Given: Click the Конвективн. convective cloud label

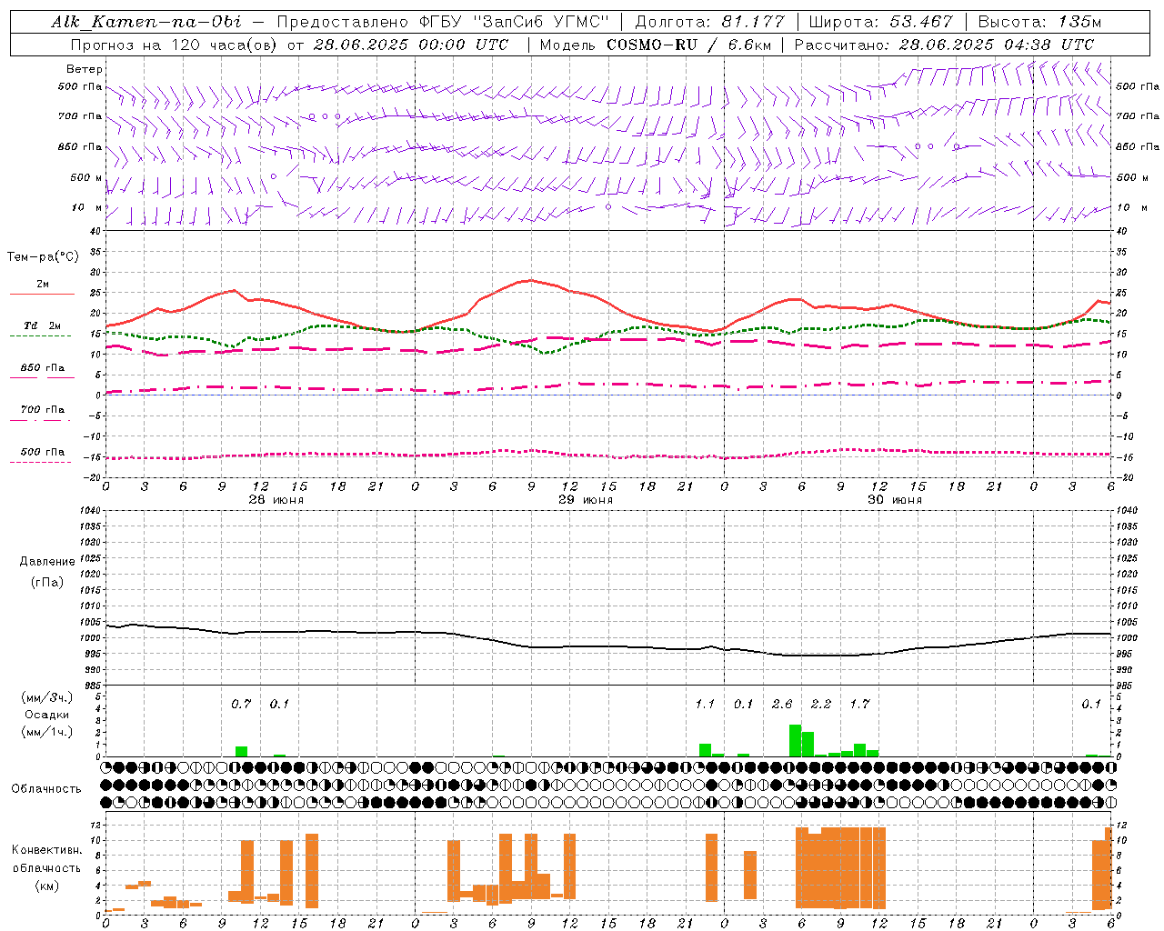Looking at the screenshot, I should pos(46,850).
